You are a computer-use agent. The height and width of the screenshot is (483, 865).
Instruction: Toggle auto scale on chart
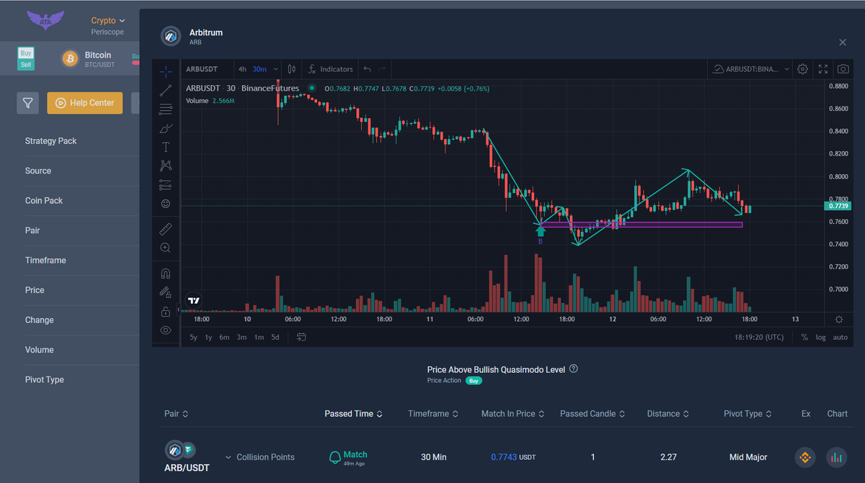[x=840, y=338]
